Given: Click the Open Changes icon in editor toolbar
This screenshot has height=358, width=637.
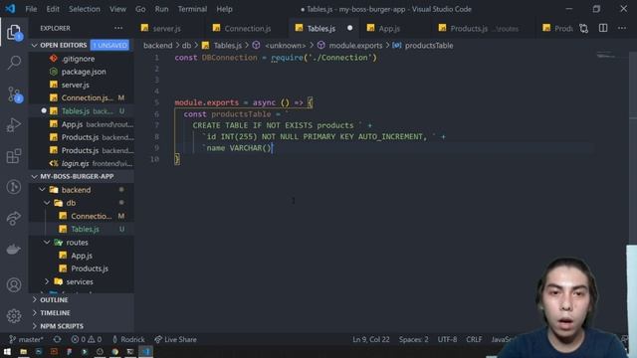Looking at the screenshot, I should [584, 29].
